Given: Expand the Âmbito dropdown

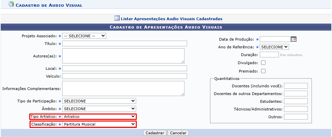Looking at the screenshot, I should click(99, 109).
